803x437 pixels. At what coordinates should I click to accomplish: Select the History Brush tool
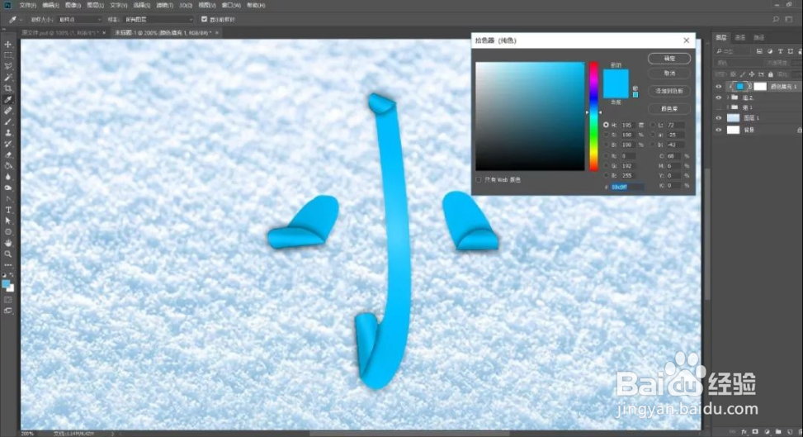point(8,144)
